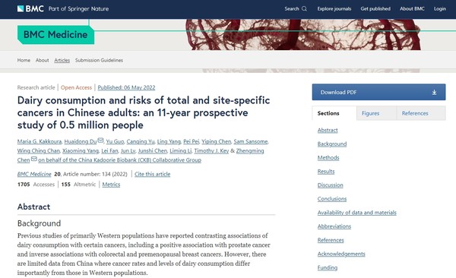
Task: Jump to Abbreviations section in sidebar
Action: pos(334,226)
